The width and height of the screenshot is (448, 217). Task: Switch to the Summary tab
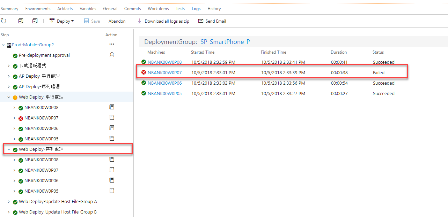9,8
